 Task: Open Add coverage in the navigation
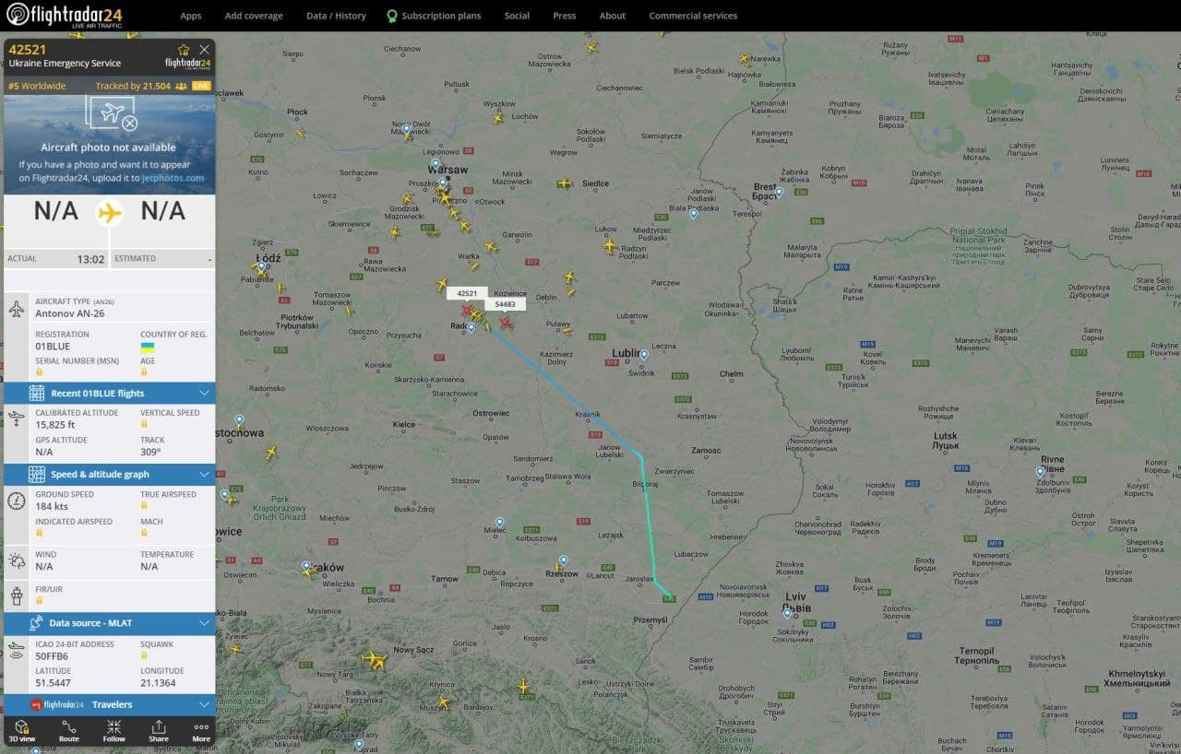pyautogui.click(x=254, y=16)
